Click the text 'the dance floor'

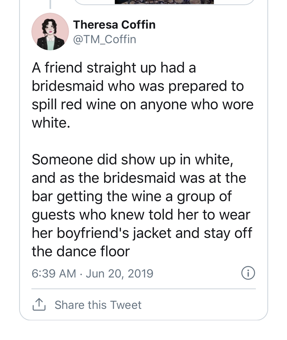click(x=81, y=251)
